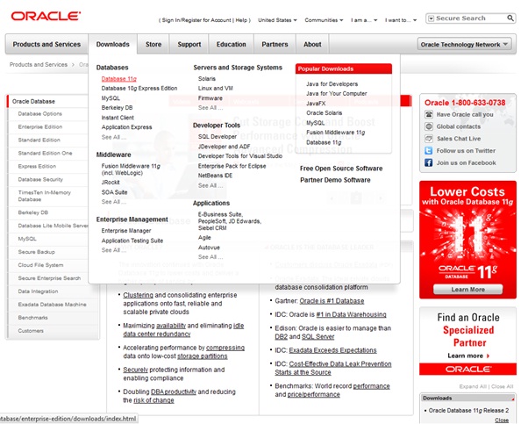
Task: Click Instant Client download link
Action: pyautogui.click(x=118, y=118)
